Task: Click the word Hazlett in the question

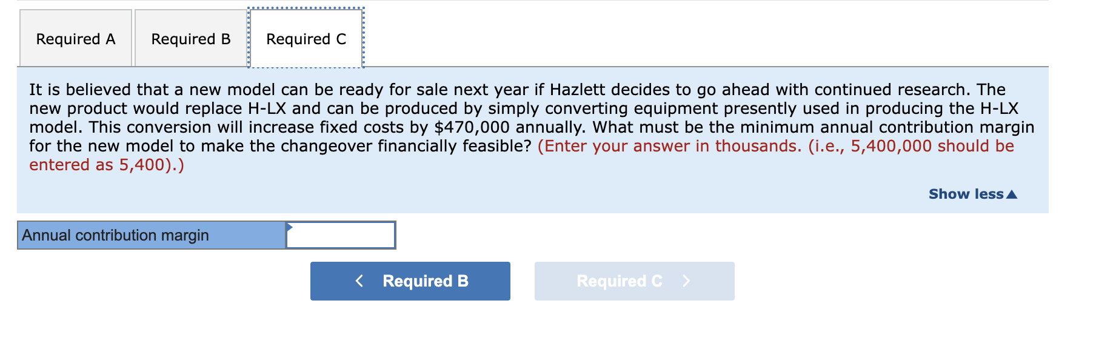Action: point(577,90)
